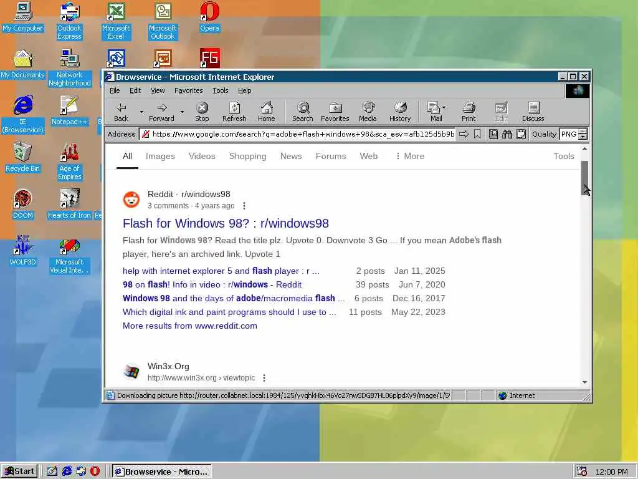Click the clipboard icon beside Quality

coord(521,134)
